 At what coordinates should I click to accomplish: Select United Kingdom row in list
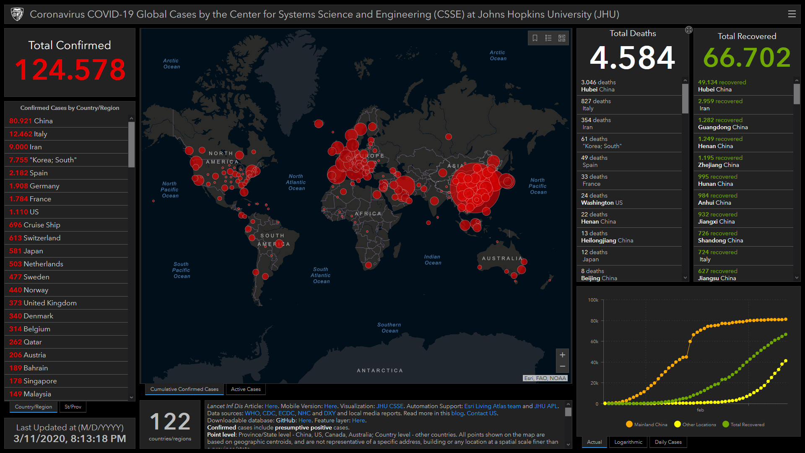tap(66, 303)
